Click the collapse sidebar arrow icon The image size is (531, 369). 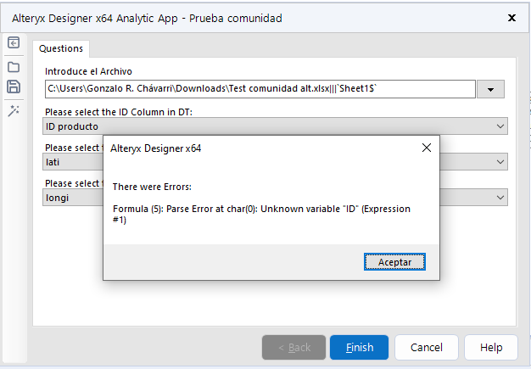click(x=14, y=43)
